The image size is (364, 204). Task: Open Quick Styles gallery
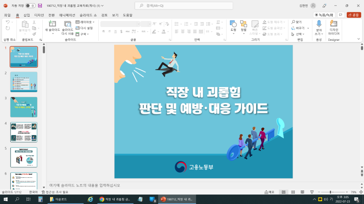point(255,28)
